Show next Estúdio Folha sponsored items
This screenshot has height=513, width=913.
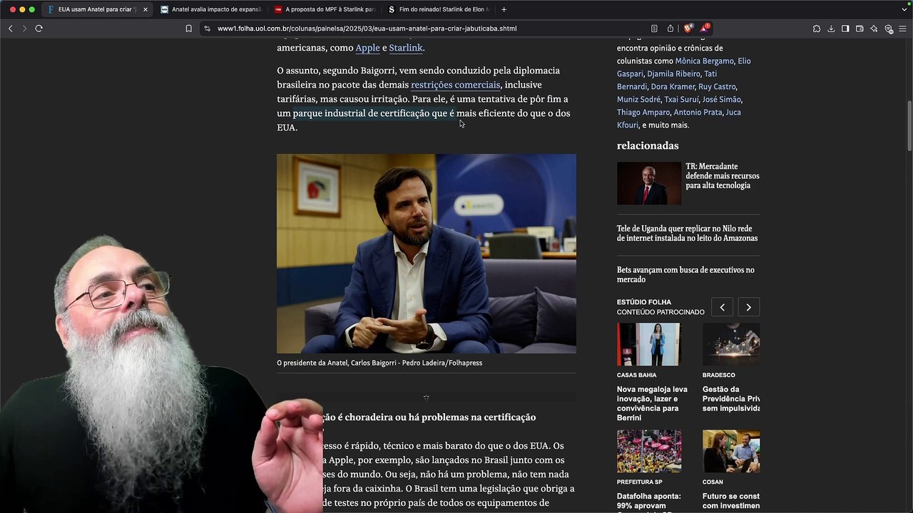[748, 307]
